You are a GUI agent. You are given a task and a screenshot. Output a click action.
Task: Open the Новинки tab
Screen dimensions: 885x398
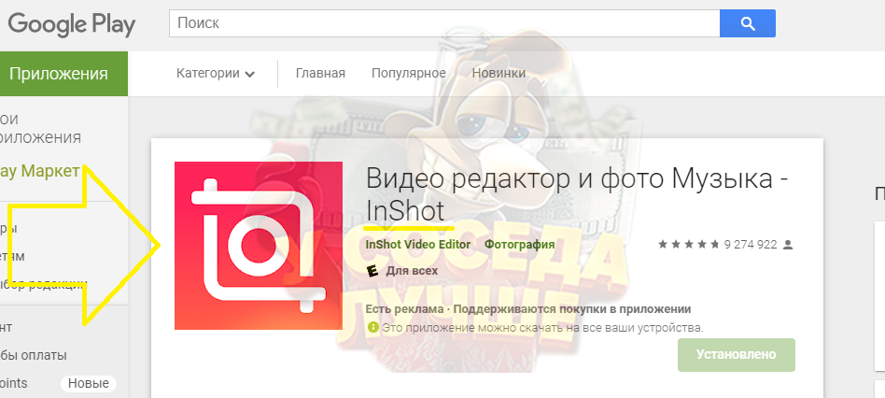coord(499,74)
